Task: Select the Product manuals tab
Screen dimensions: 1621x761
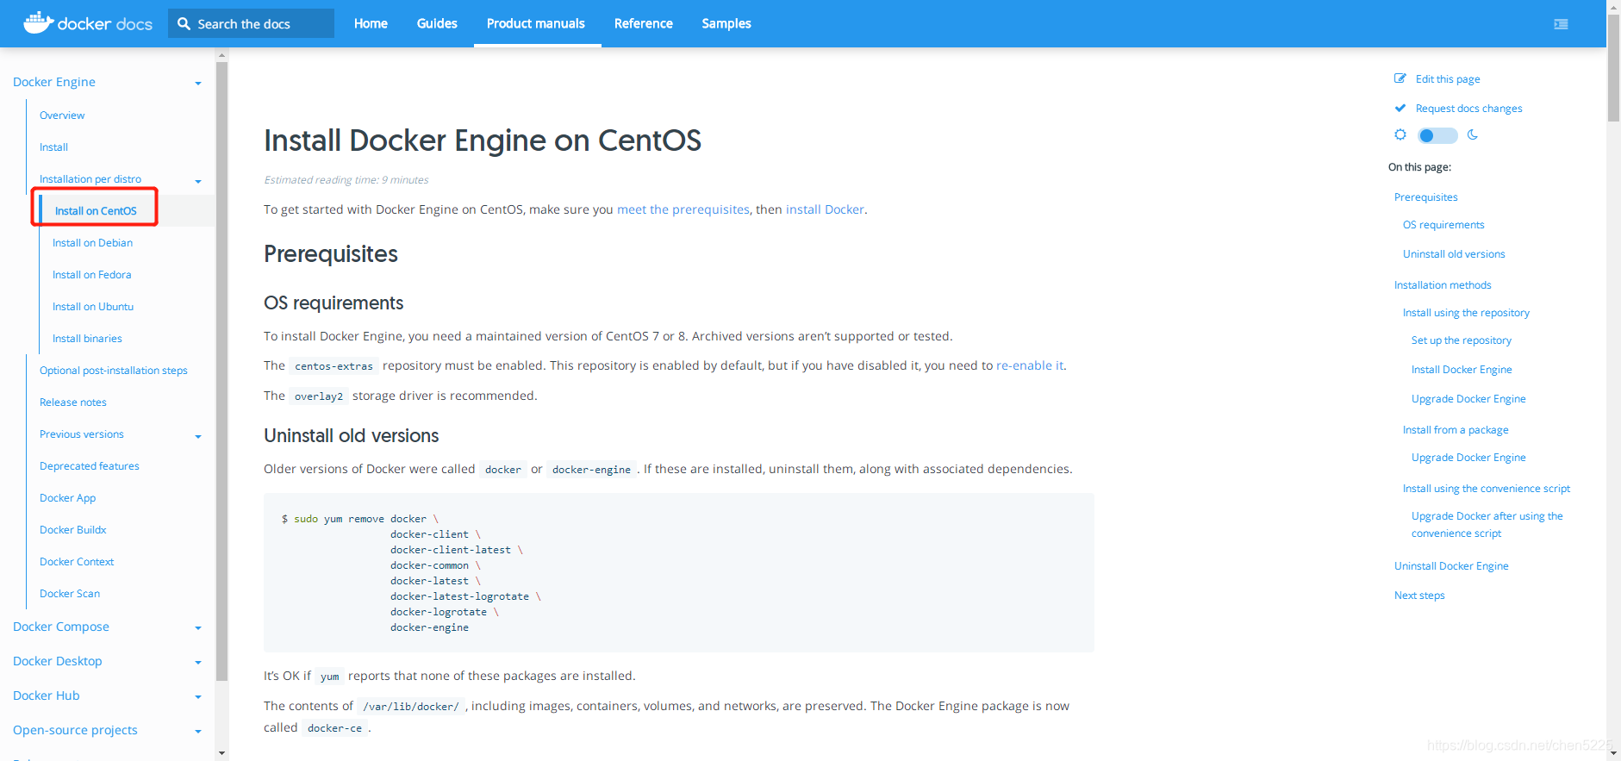Action: (536, 23)
